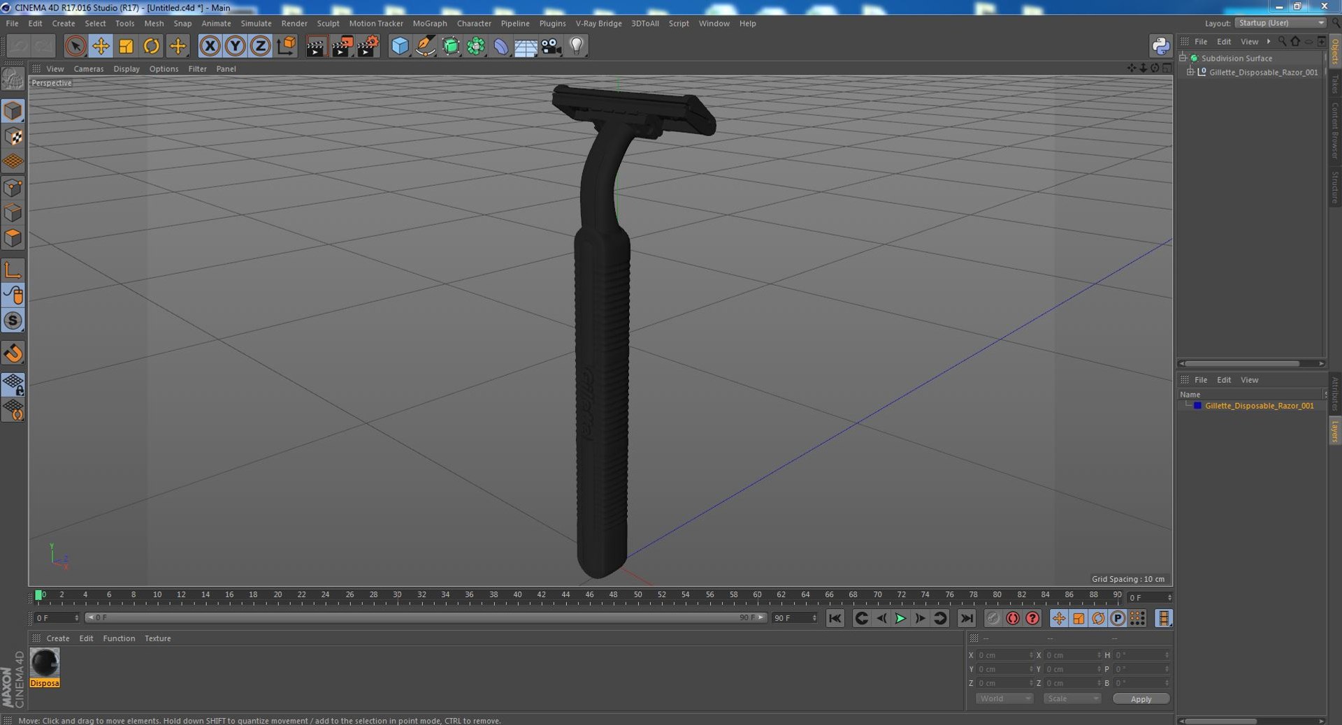Open the Spline pen tool icon
Viewport: 1342px width, 725px height.
pos(425,46)
